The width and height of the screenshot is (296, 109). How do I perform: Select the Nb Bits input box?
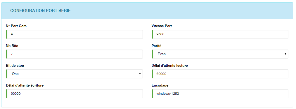75,54
